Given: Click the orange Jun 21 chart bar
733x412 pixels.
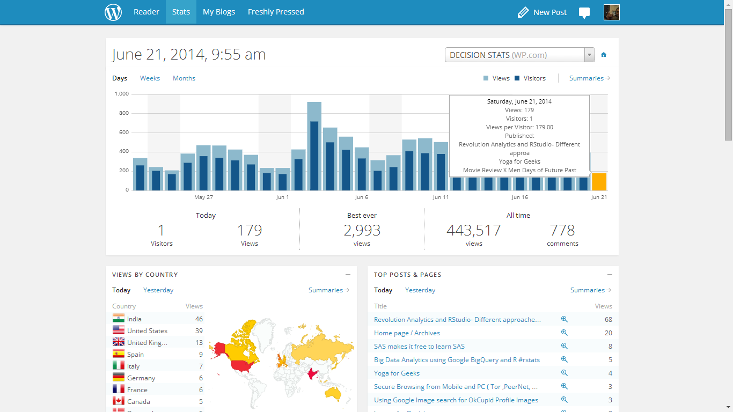Looking at the screenshot, I should (x=599, y=182).
